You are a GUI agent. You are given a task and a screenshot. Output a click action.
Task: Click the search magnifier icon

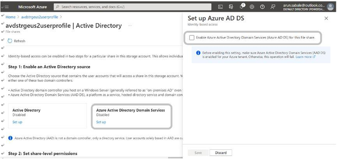58,6
